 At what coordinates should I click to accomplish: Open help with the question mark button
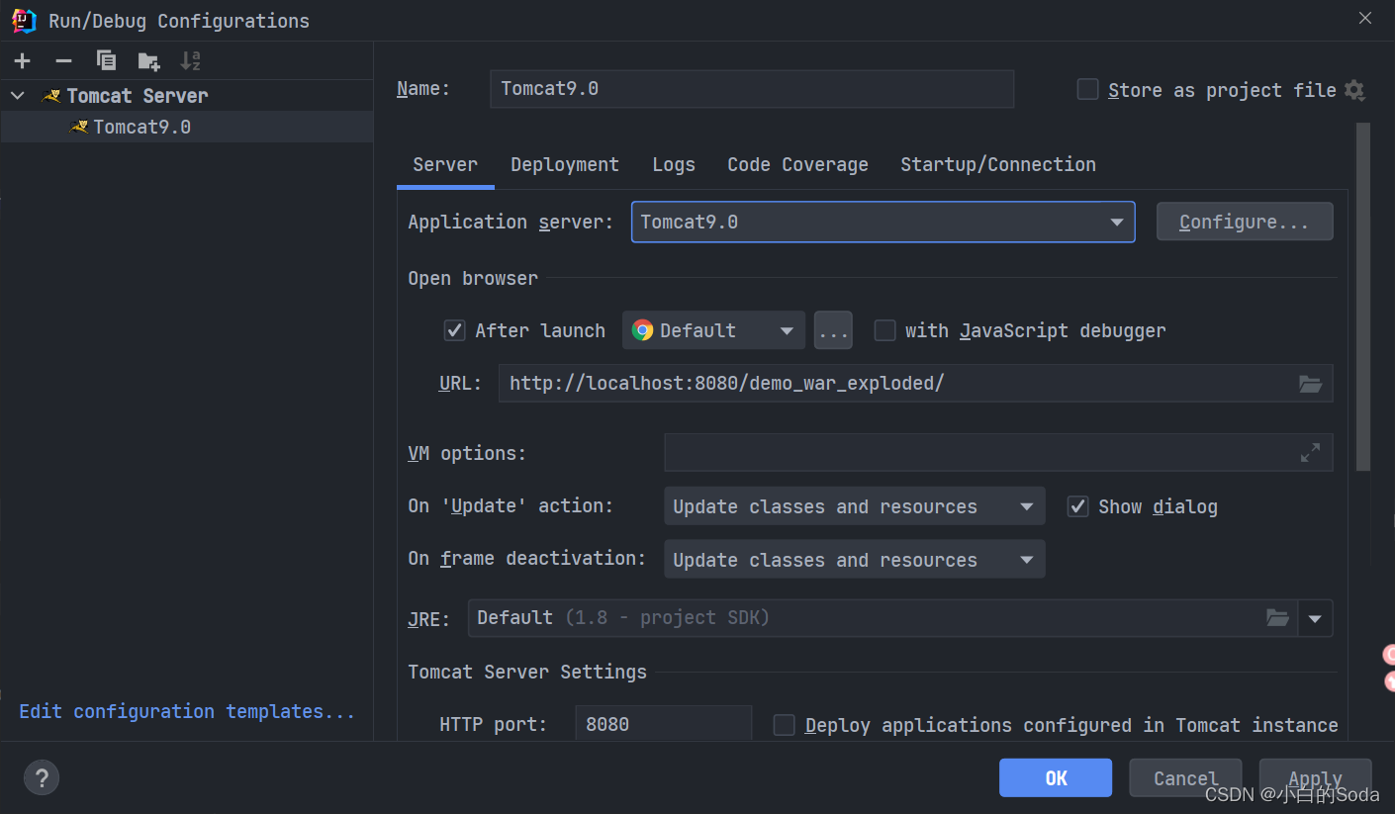(42, 777)
